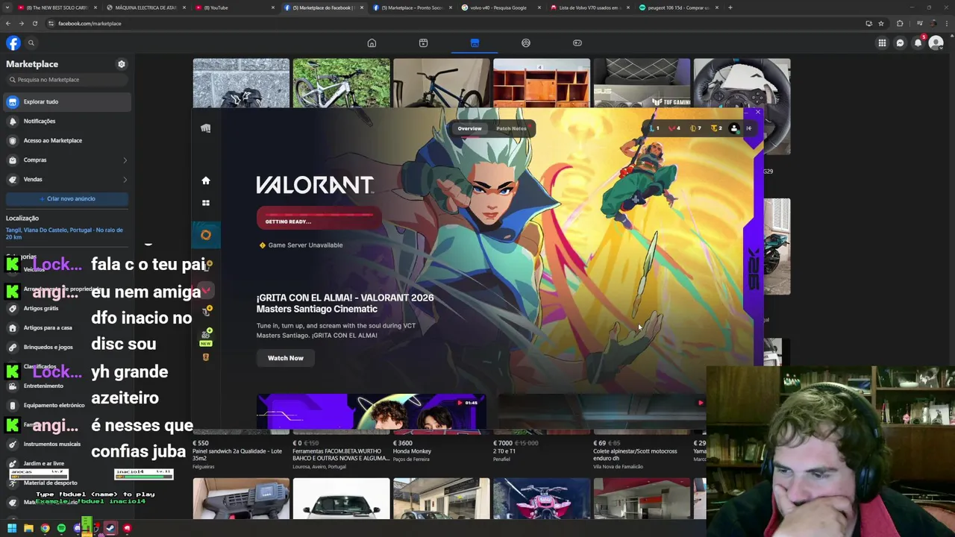Switch to Overview tab in Riot Client
The width and height of the screenshot is (955, 537).
click(x=469, y=128)
